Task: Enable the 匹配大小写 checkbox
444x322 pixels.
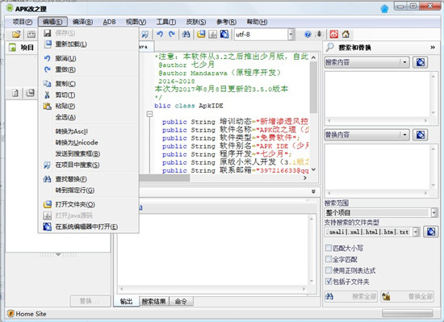Action: (x=329, y=248)
